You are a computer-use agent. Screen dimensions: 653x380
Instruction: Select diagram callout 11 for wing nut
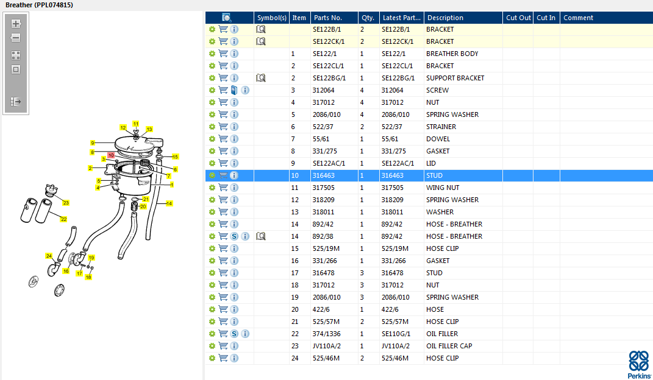136,124
